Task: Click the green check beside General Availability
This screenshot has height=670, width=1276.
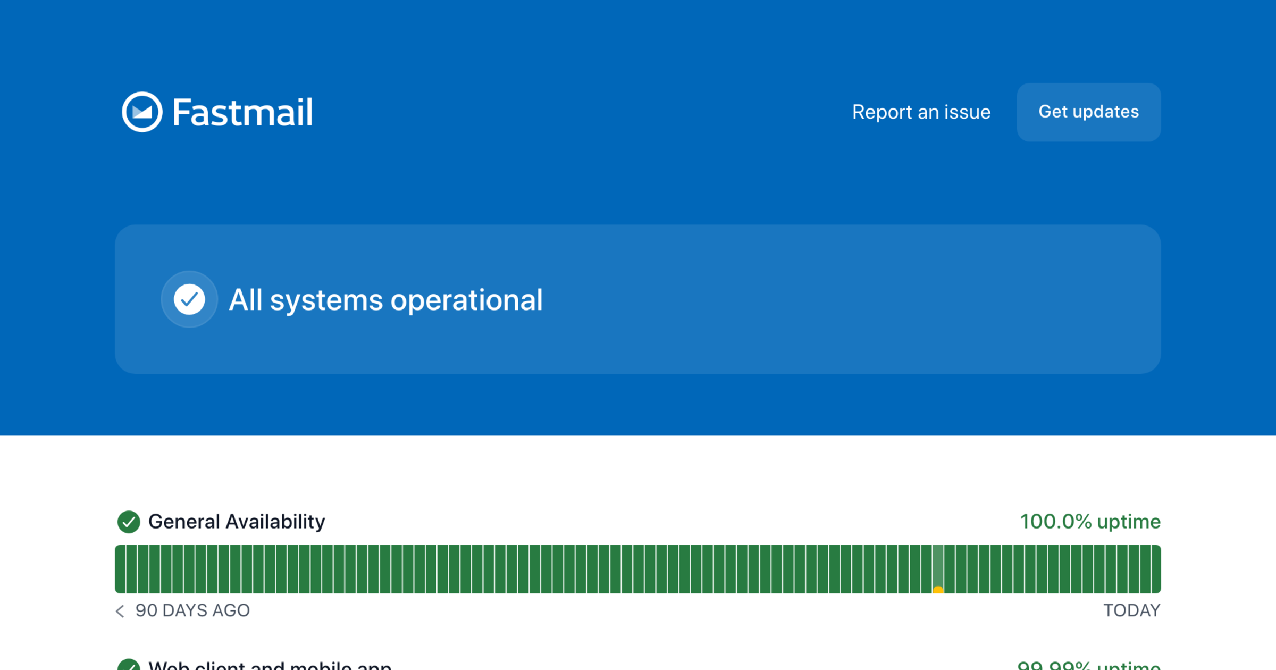Action: pos(129,522)
